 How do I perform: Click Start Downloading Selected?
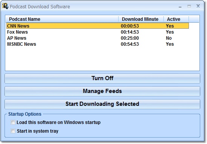pos(102,104)
